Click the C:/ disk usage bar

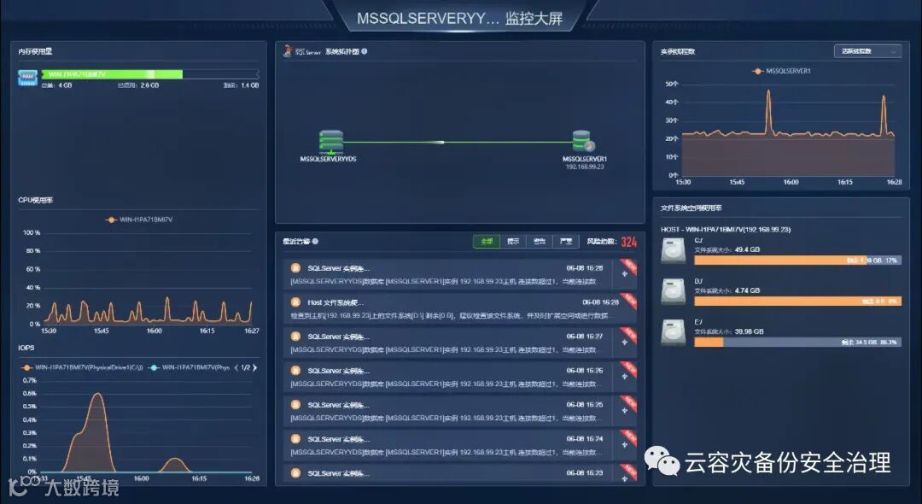[797, 260]
